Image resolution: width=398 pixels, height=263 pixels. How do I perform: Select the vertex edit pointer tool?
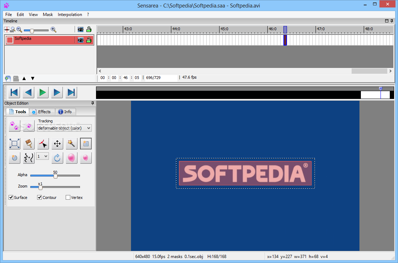[x=43, y=144]
